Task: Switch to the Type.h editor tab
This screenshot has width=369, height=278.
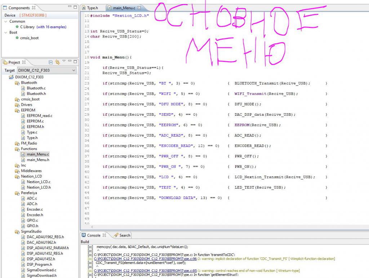Action: [92, 8]
